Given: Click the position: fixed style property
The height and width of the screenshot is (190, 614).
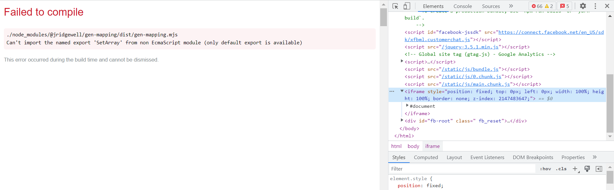Looking at the screenshot, I should pyautogui.click(x=420, y=186).
